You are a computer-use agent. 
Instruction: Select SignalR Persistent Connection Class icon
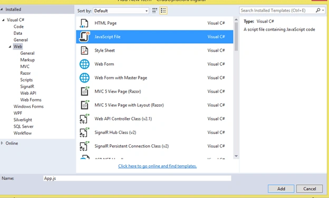84,146
